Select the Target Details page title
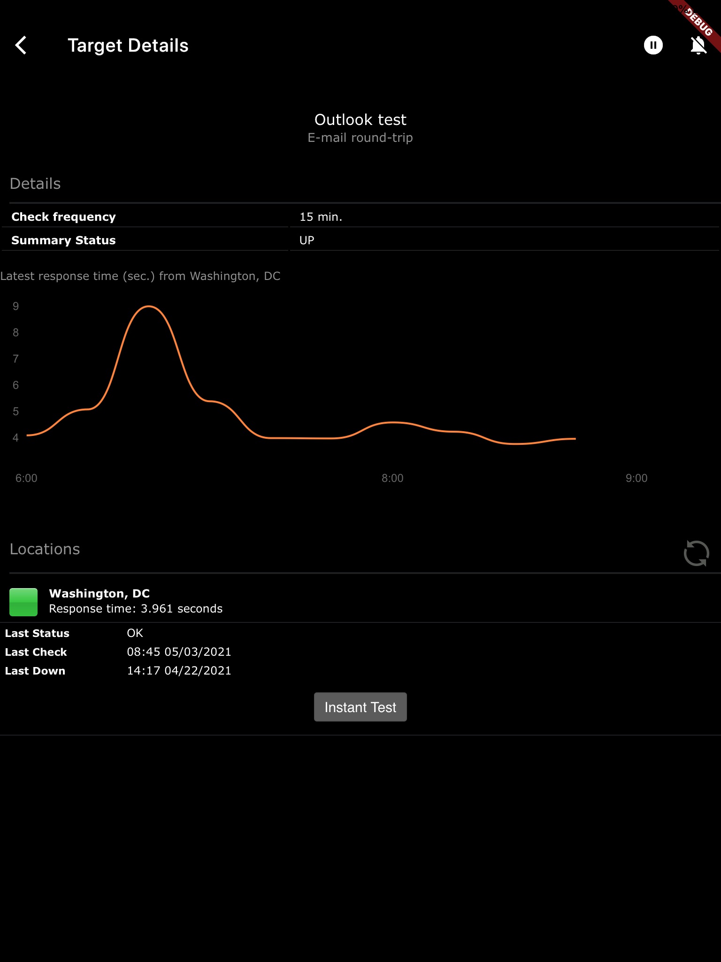 (128, 46)
